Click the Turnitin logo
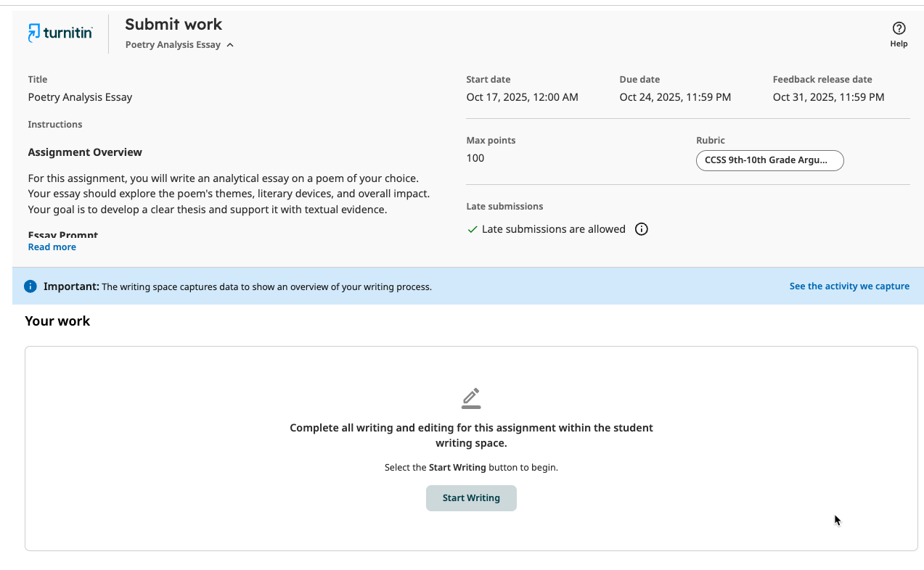Screen dimensions: 924x570 tap(60, 32)
